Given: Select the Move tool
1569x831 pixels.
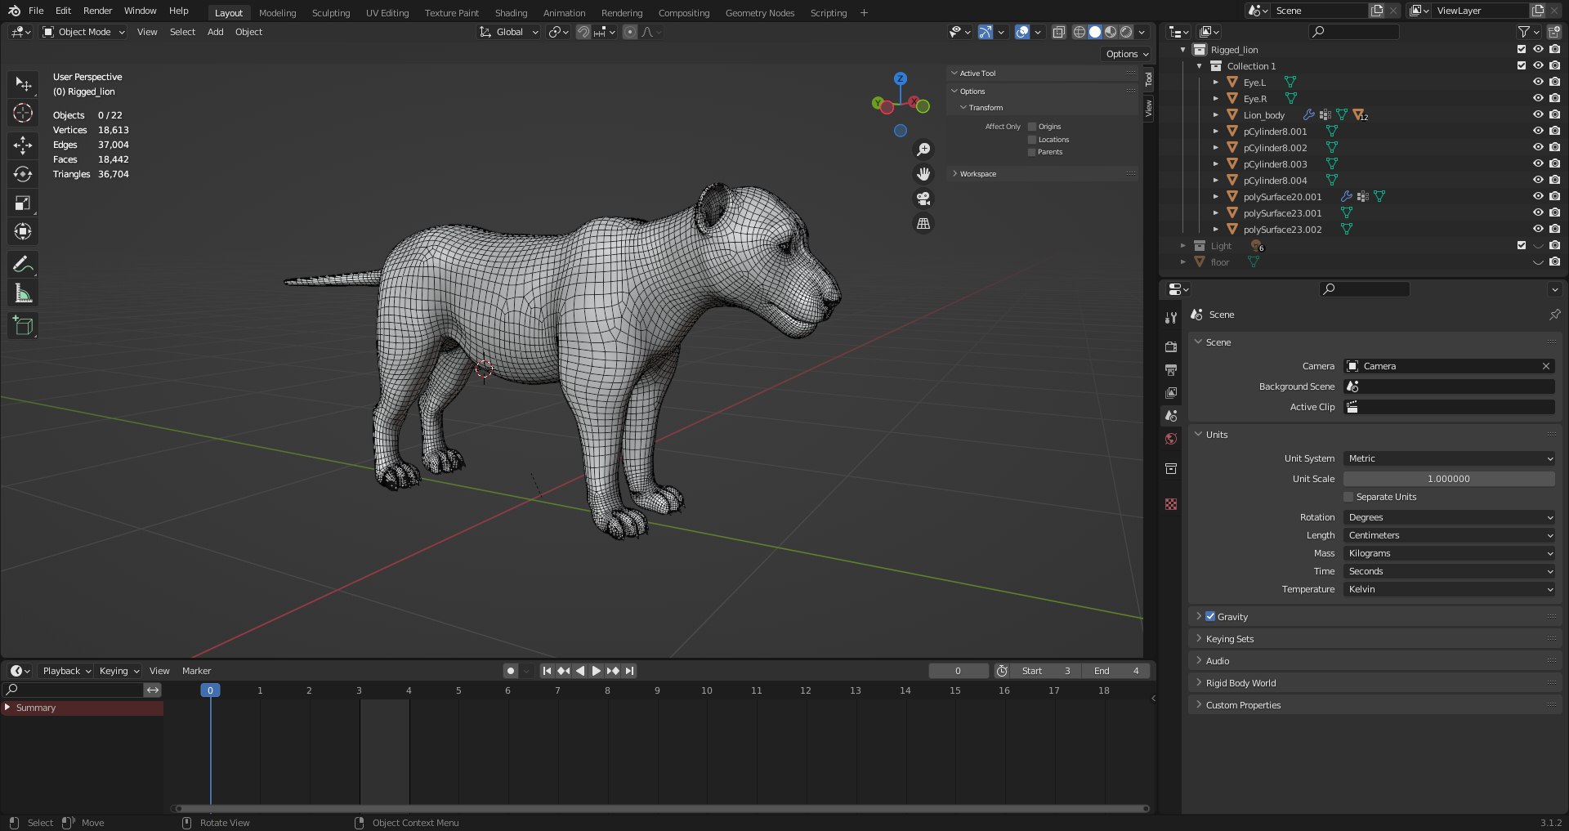Looking at the screenshot, I should click(x=23, y=145).
